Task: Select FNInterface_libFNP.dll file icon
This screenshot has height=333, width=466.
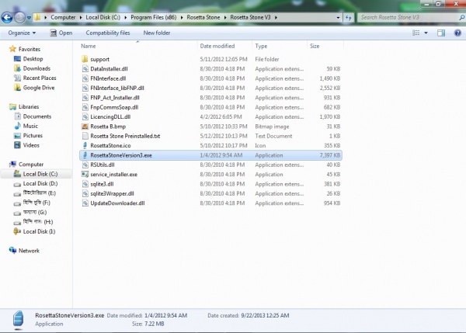Action: pos(85,88)
